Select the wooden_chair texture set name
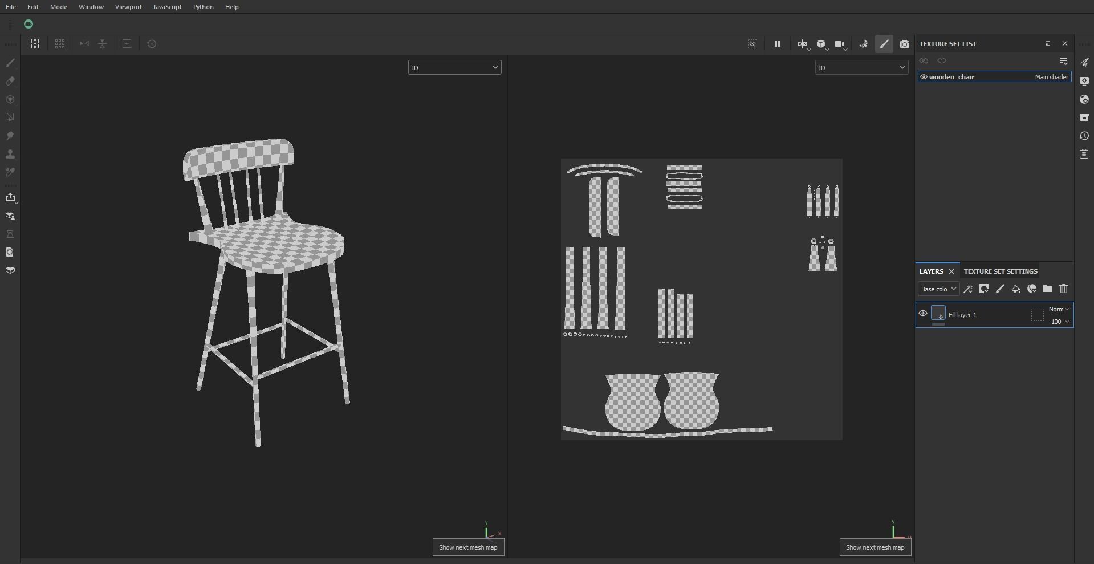The width and height of the screenshot is (1094, 564). pyautogui.click(x=951, y=77)
